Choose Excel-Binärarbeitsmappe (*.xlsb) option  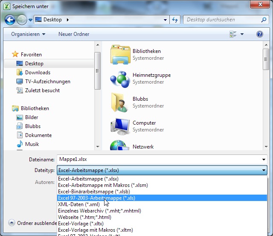pos(162,192)
